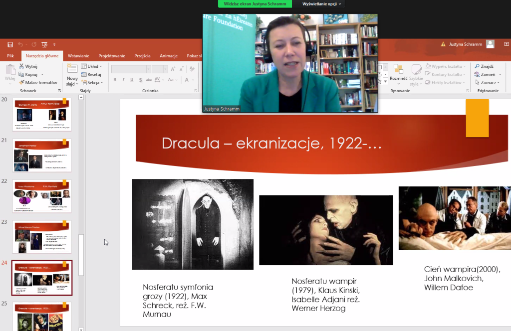Image resolution: width=511 pixels, height=331 pixels.
Task: Open the Plik file menu
Action: point(10,56)
